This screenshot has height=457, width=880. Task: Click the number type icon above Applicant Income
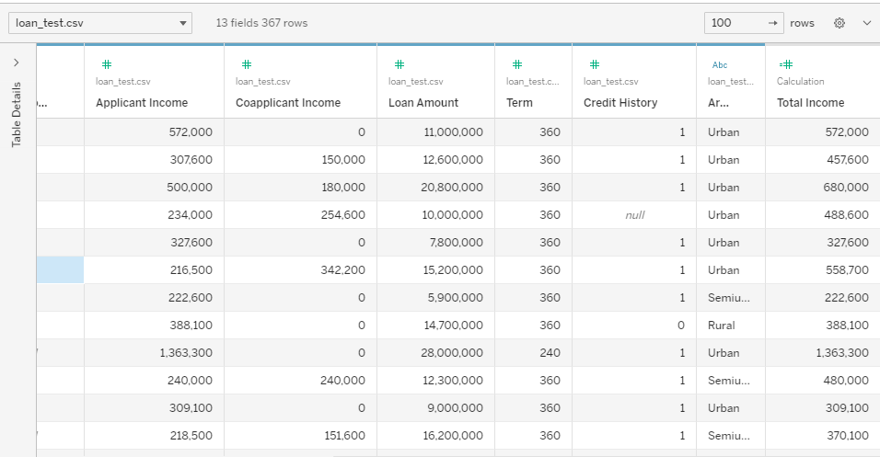107,64
